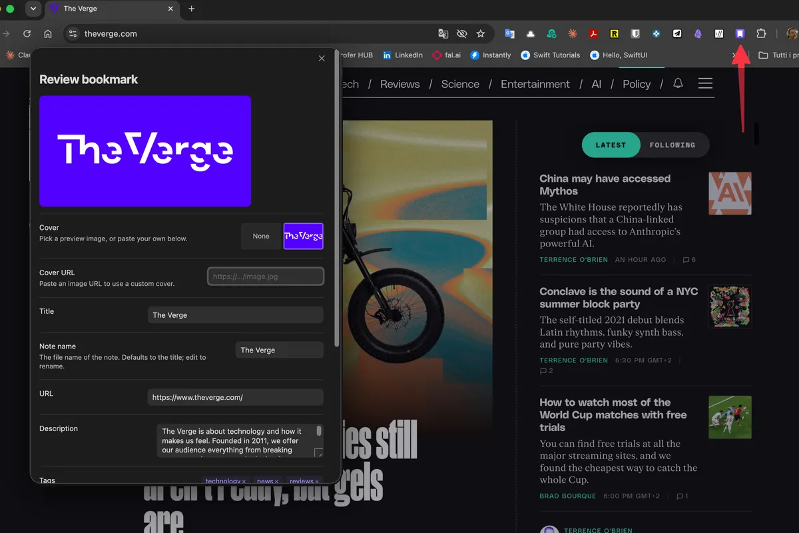Switch feed to LATEST
This screenshot has width=799, height=533.
pyautogui.click(x=611, y=145)
